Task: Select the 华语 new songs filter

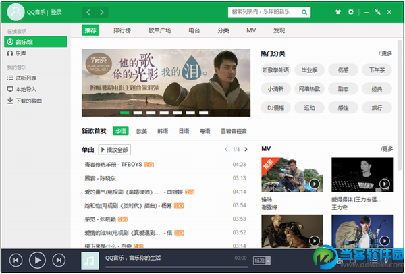Action: point(121,131)
